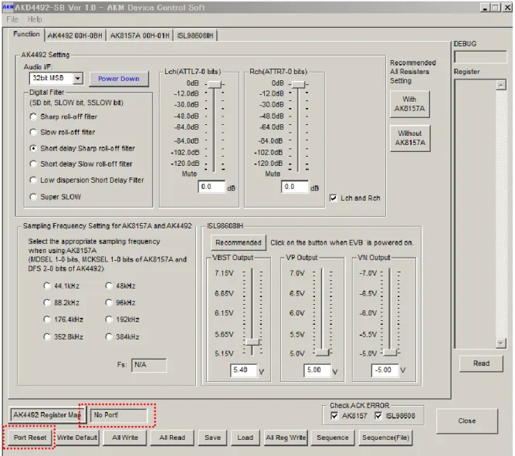Minimize the AKM Device Control window
Image resolution: width=515 pixels, height=456 pixels.
[x=485, y=7]
